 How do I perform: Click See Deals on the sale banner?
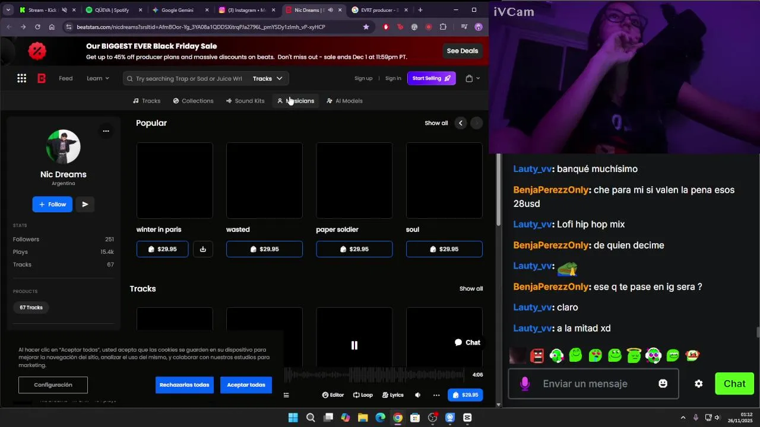(x=462, y=51)
